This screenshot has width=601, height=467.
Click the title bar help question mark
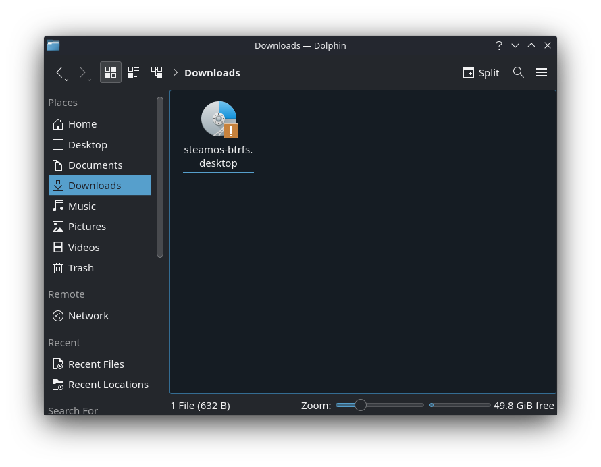coord(498,46)
